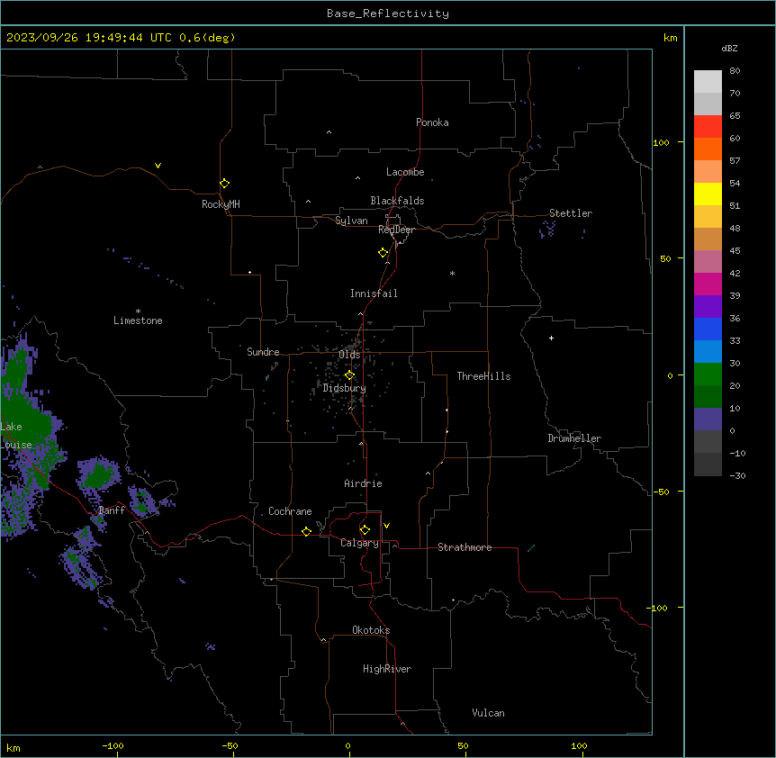Click the Cochrane label
This screenshot has width=776, height=758.
[290, 511]
